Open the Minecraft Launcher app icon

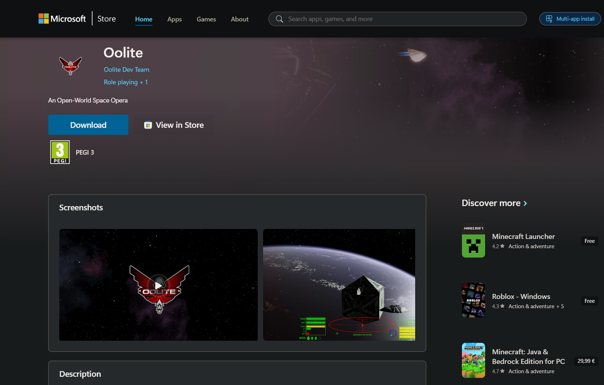coord(473,240)
